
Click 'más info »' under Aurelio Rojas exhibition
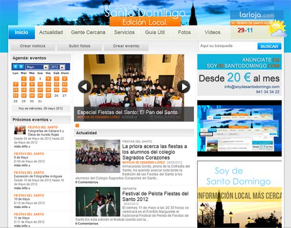(x=22, y=146)
